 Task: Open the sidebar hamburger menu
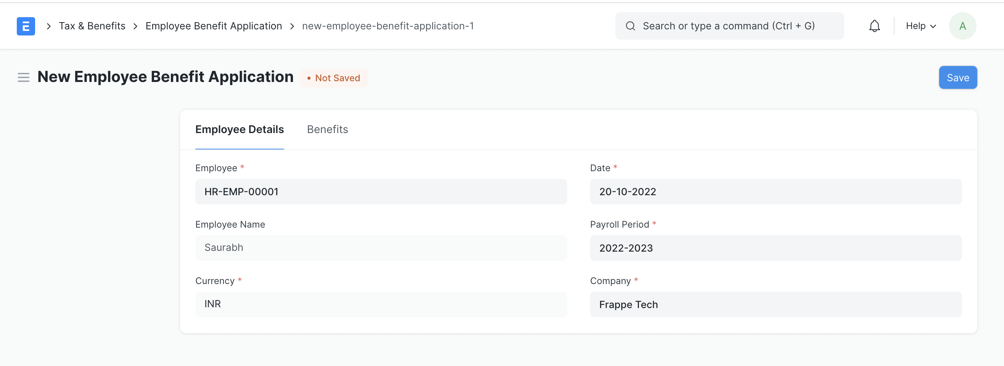[23, 77]
